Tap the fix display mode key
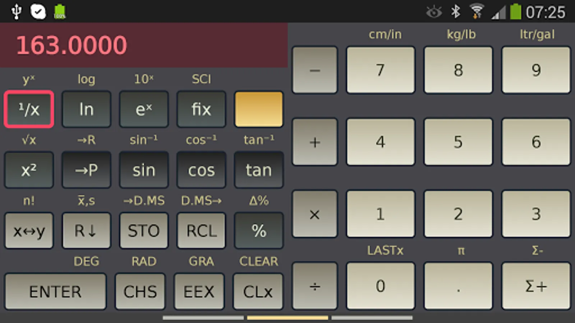This screenshot has width=575, height=323. (201, 109)
